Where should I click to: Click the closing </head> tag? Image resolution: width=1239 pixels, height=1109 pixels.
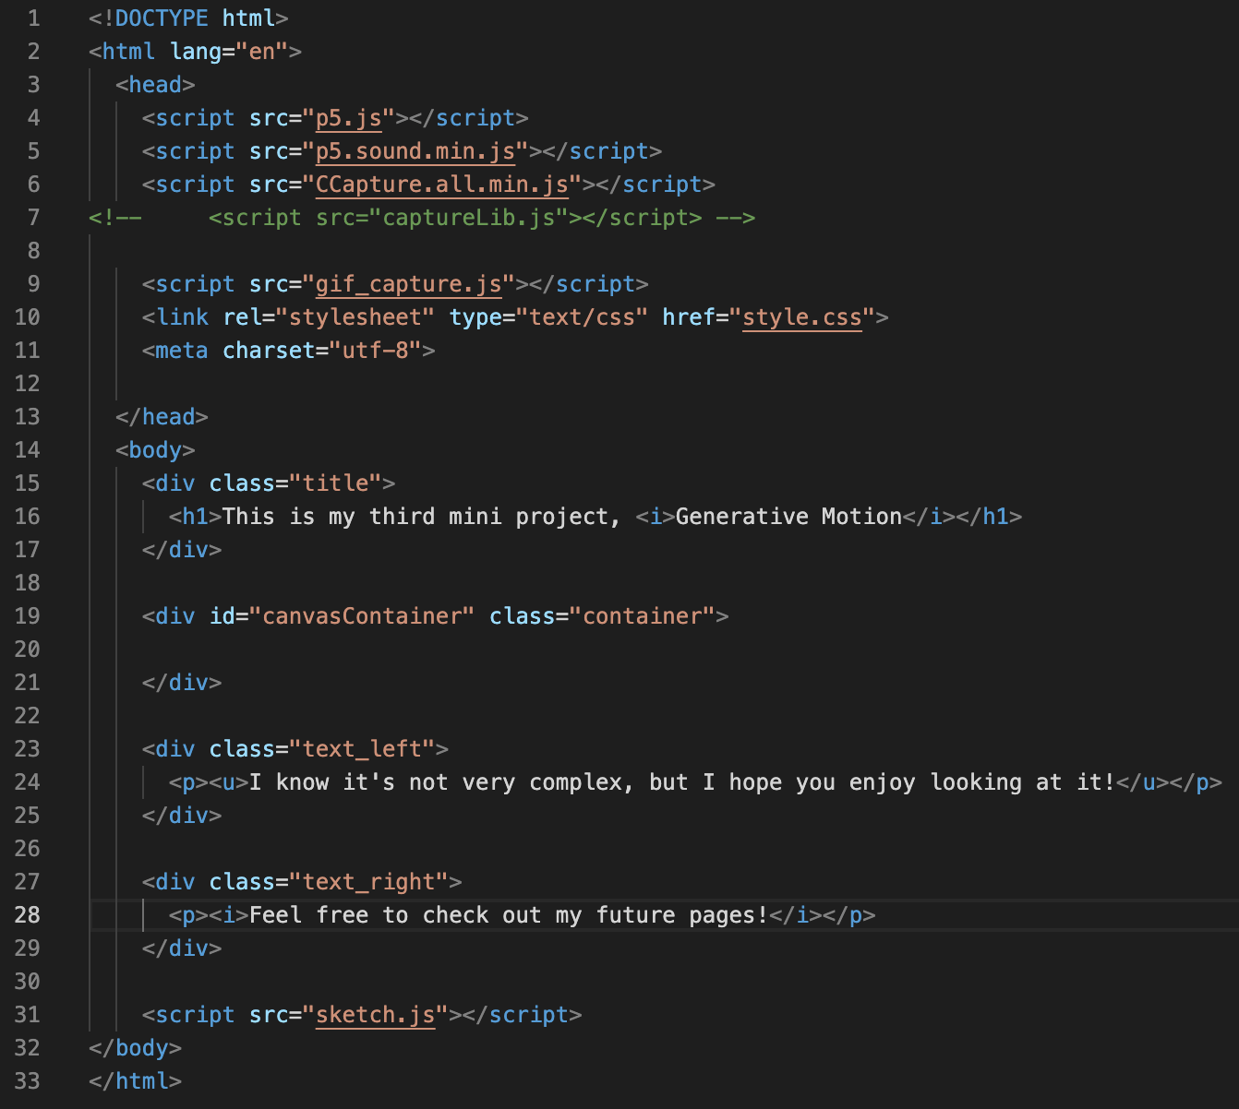pos(162,417)
